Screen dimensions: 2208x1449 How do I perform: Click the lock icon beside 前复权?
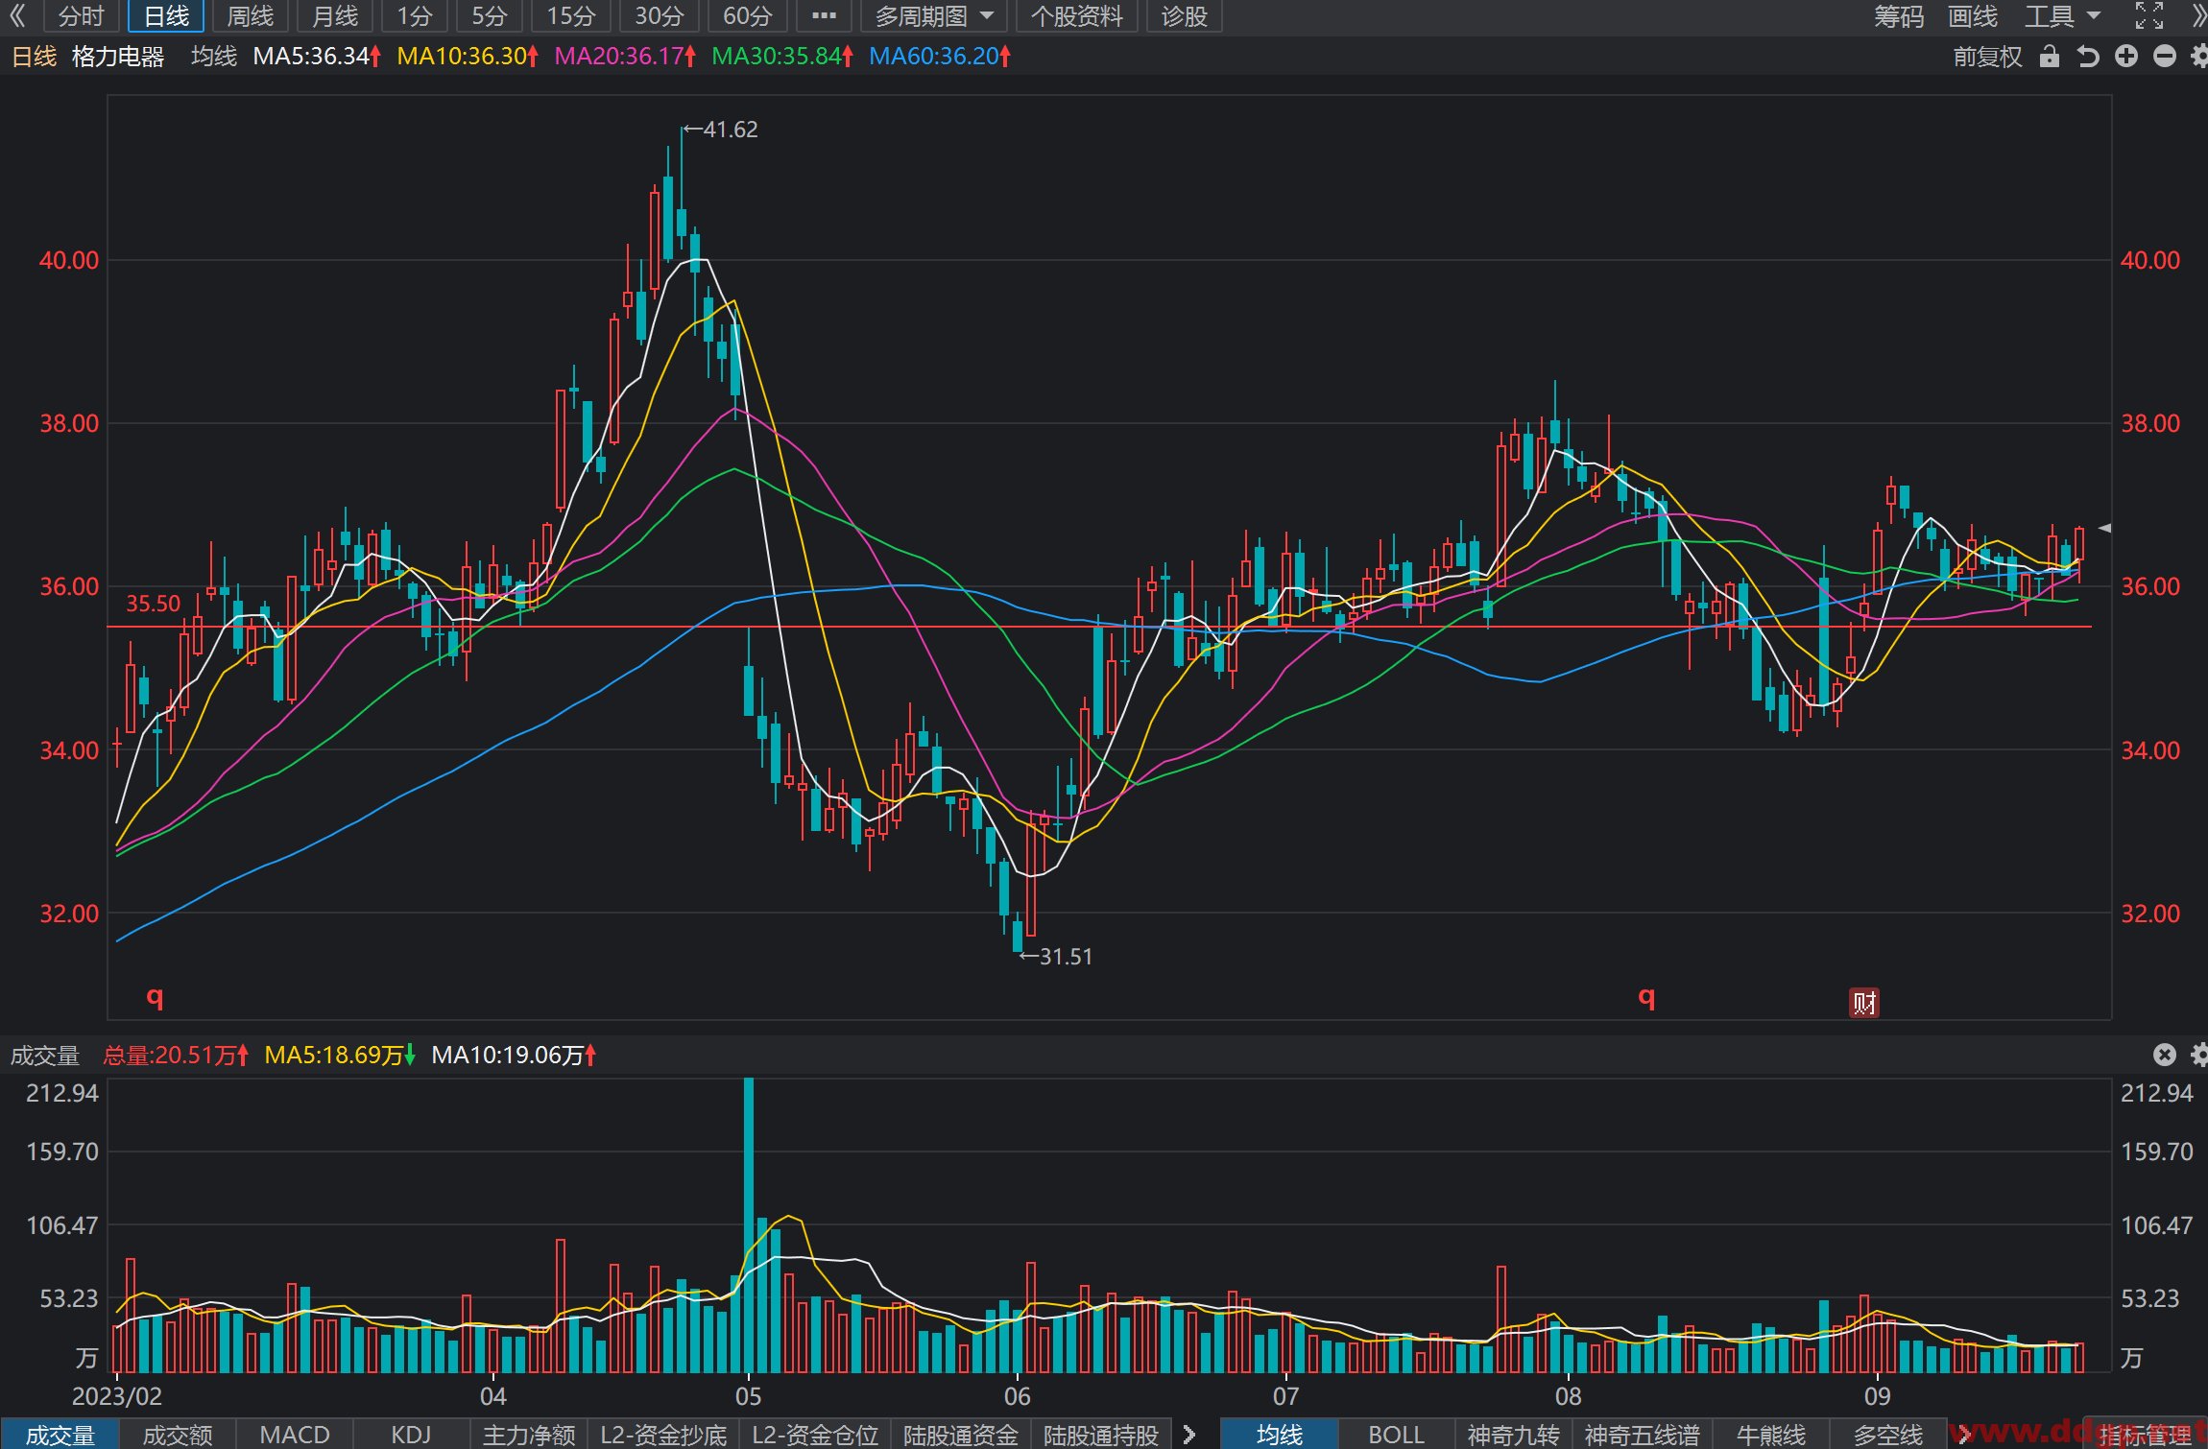(2050, 57)
